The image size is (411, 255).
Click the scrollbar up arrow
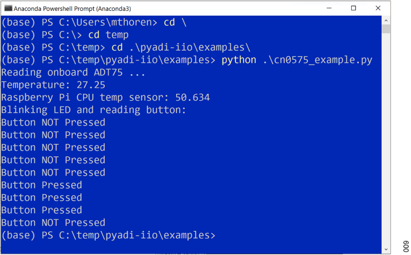(386, 20)
